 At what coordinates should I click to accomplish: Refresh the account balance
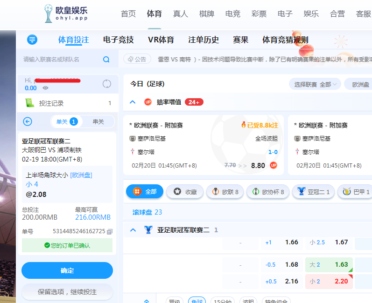107,84
